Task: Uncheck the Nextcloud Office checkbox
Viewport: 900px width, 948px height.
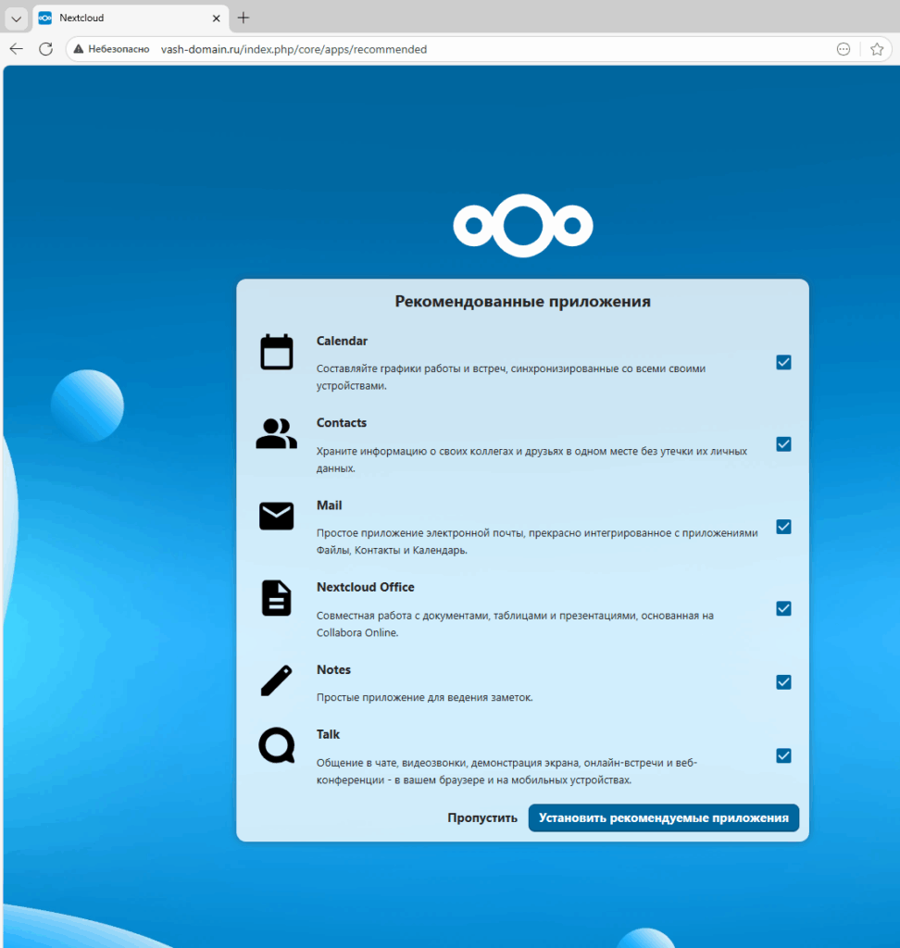Action: pyautogui.click(x=784, y=608)
